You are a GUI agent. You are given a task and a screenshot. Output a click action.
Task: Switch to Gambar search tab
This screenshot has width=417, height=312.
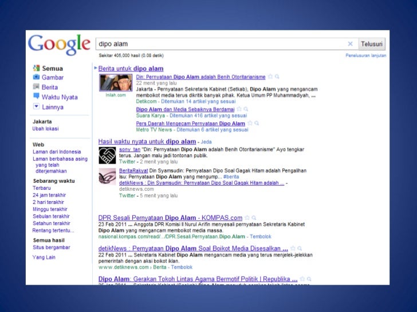[x=53, y=78]
